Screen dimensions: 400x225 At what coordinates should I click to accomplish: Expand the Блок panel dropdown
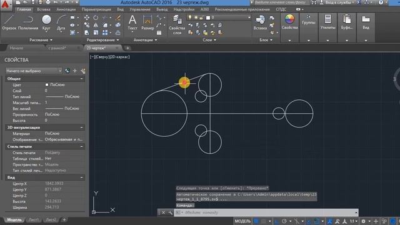[x=266, y=40]
